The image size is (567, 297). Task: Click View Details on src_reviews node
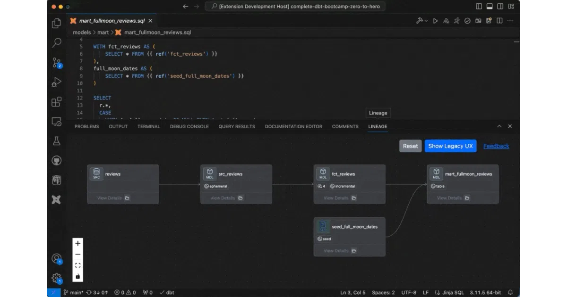pyautogui.click(x=227, y=198)
